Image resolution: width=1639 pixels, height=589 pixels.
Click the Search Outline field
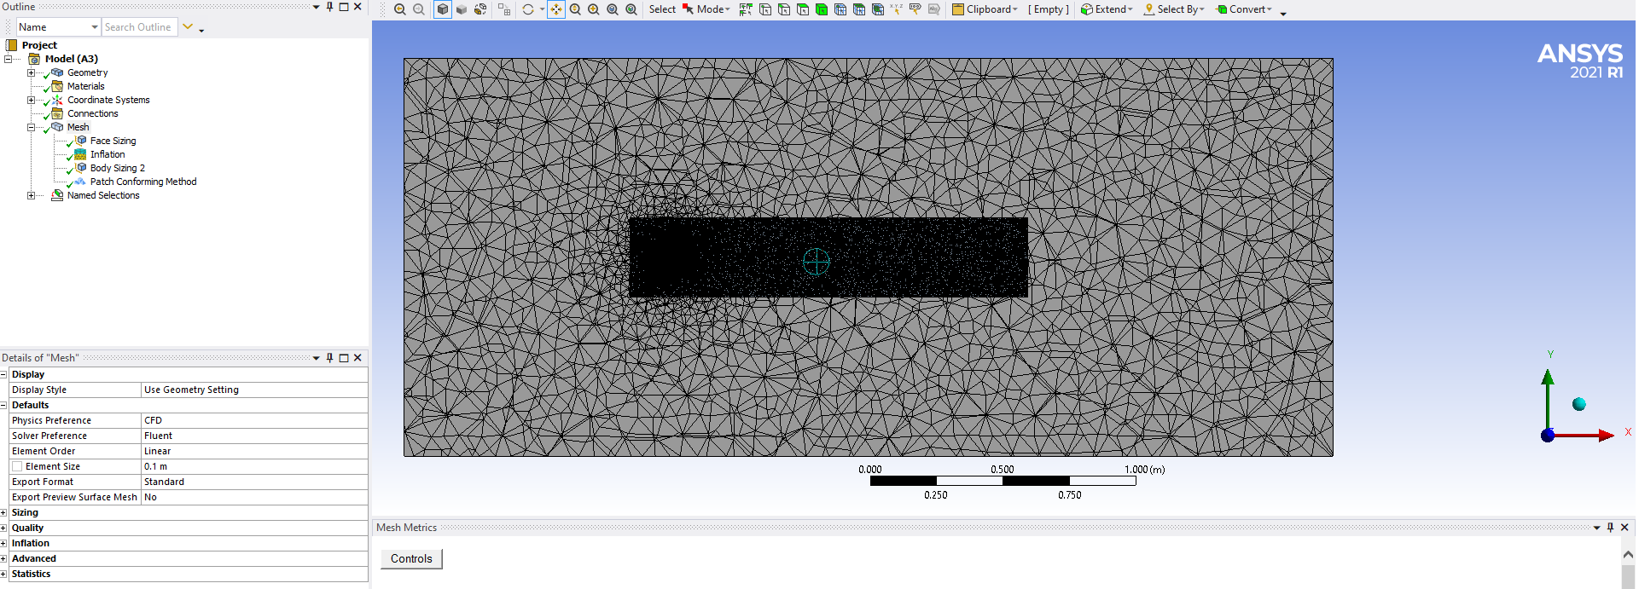pyautogui.click(x=138, y=27)
